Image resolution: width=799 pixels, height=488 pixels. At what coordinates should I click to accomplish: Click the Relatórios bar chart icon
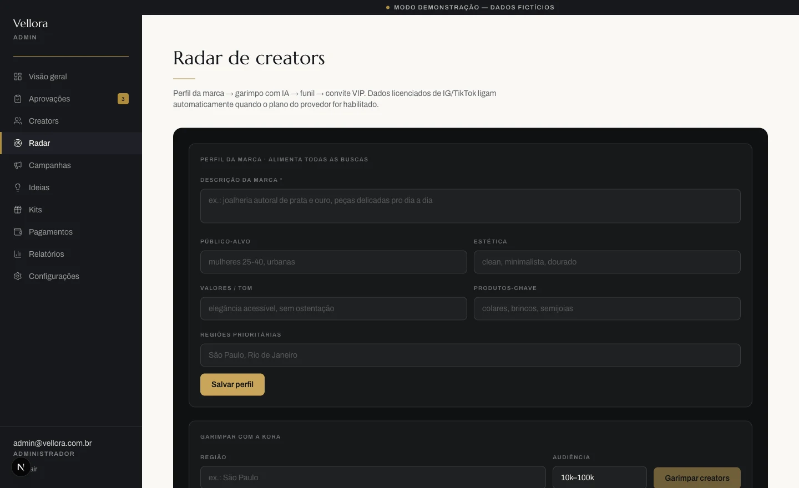click(x=18, y=254)
